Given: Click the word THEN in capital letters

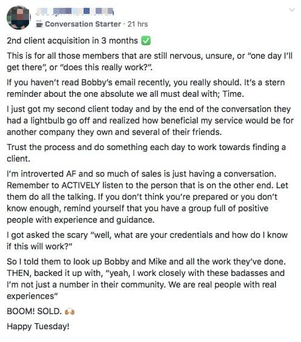Looking at the screenshot, I should pos(19,273).
